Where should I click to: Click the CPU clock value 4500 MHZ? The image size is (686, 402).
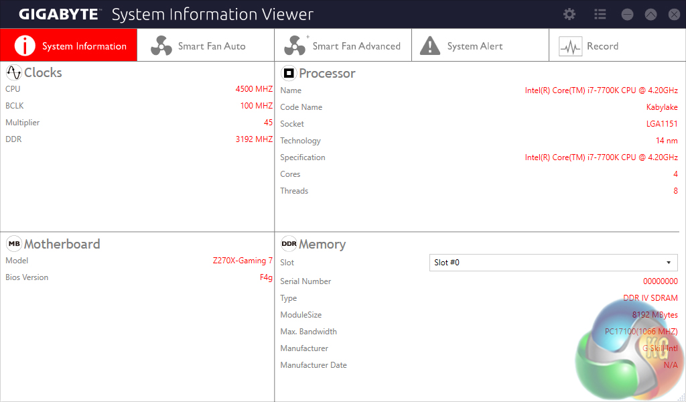click(254, 89)
